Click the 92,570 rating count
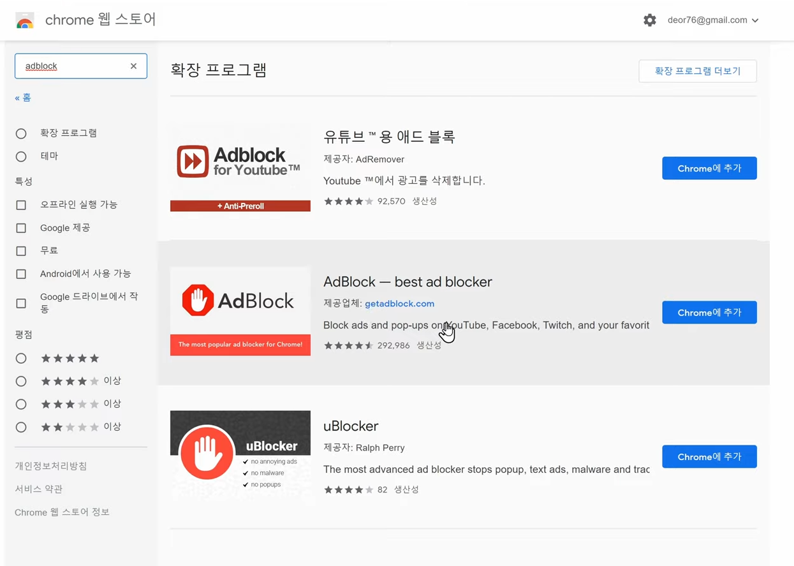This screenshot has width=794, height=566. [391, 201]
